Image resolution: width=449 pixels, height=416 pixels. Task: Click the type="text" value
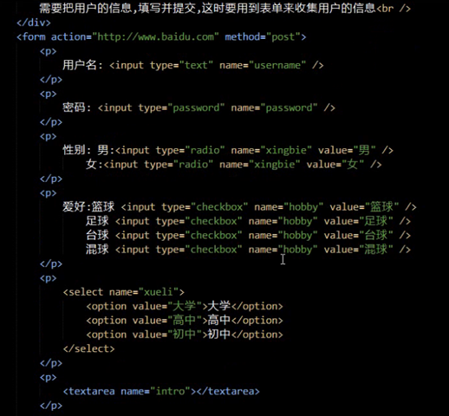[x=196, y=65]
